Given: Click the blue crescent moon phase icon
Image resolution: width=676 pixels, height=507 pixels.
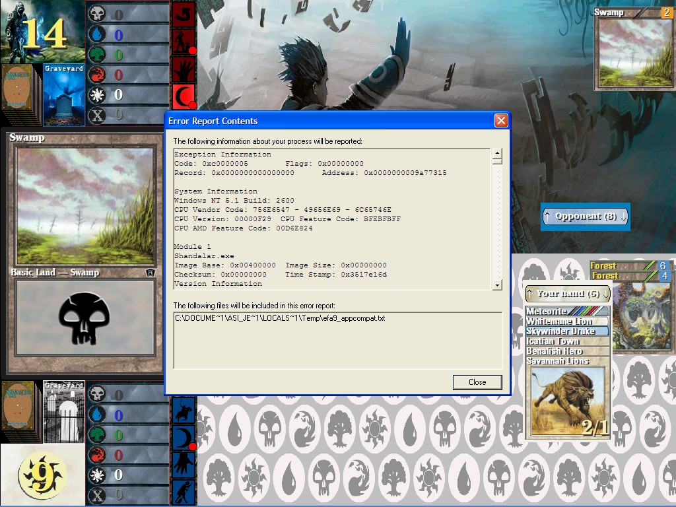Looking at the screenshot, I should click(184, 438).
